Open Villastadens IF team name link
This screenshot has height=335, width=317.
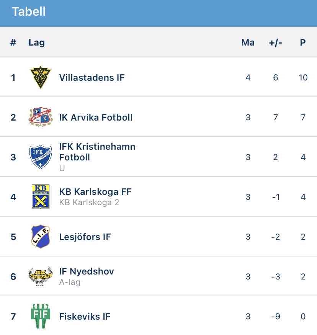coord(92,78)
